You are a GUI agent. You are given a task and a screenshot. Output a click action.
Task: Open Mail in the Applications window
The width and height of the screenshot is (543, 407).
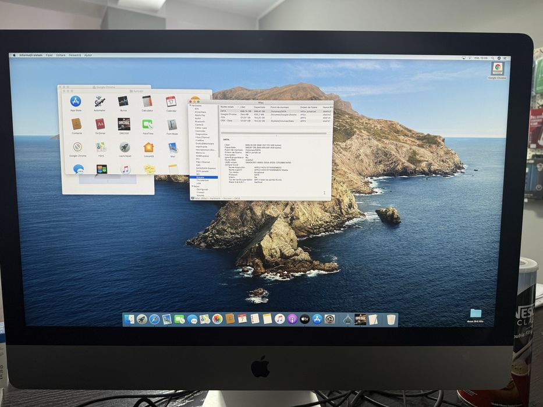pyautogui.click(x=172, y=148)
